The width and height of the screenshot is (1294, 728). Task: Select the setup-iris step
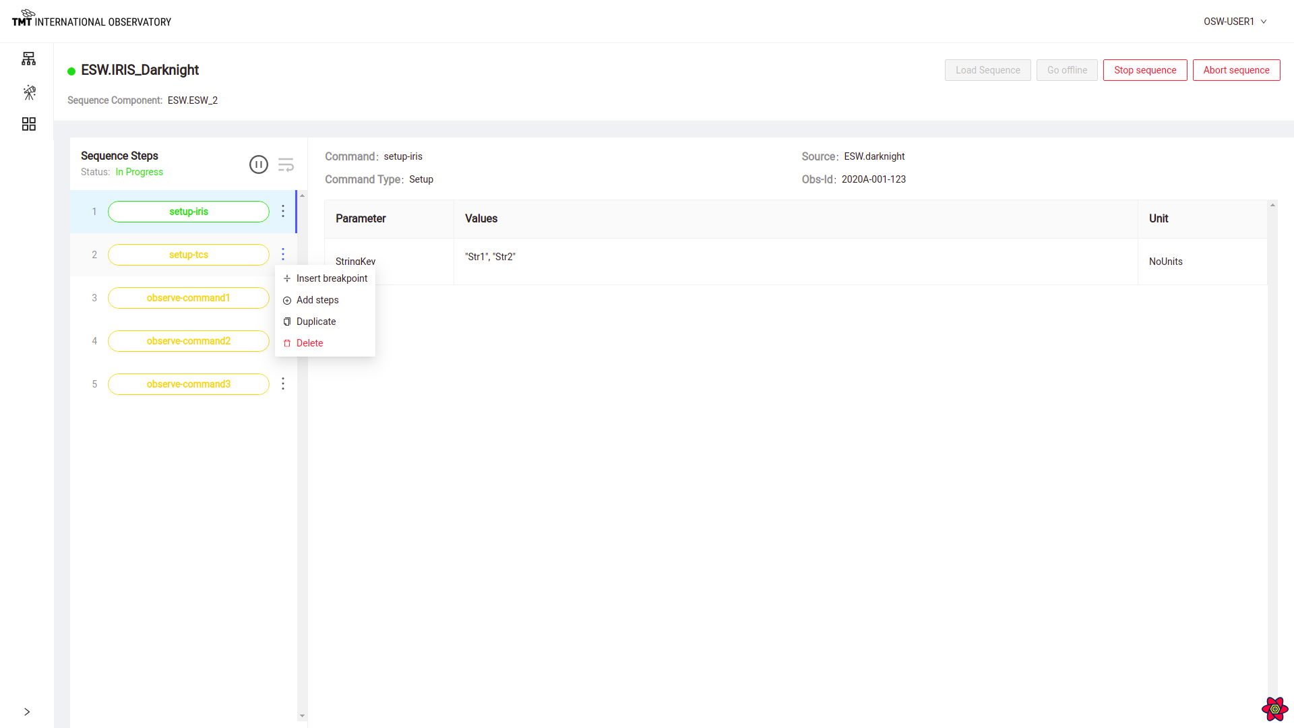(189, 212)
